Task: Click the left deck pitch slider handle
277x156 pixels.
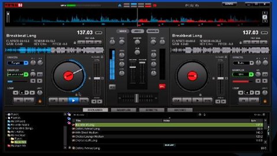Action: 97,78
